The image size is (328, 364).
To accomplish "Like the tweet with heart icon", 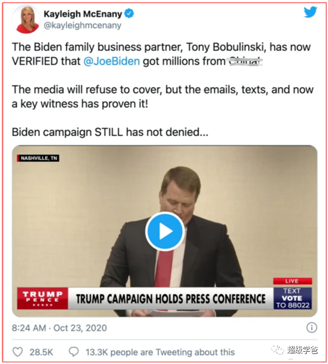I will coord(18,352).
